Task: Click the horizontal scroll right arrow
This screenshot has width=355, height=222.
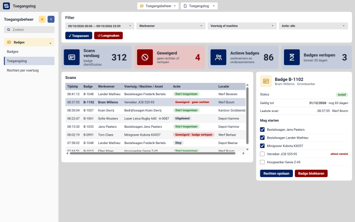Action: point(244,153)
